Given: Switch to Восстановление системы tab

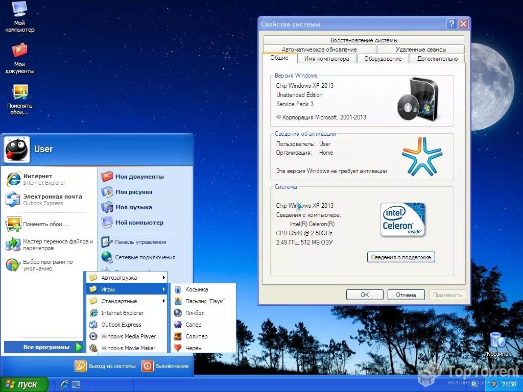Looking at the screenshot, I should (x=364, y=40).
